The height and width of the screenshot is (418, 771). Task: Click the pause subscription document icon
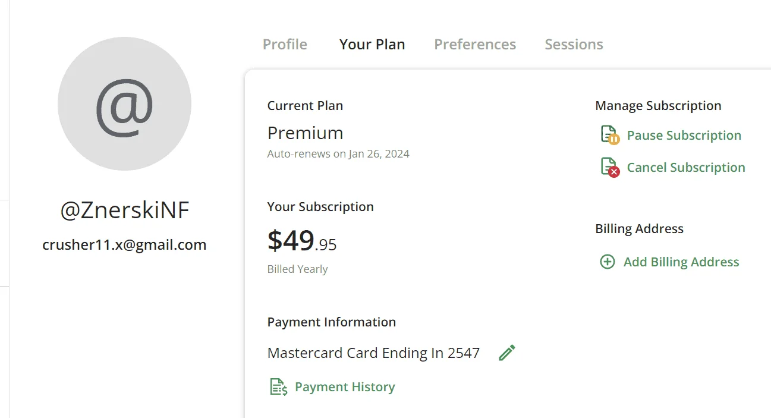pyautogui.click(x=610, y=135)
